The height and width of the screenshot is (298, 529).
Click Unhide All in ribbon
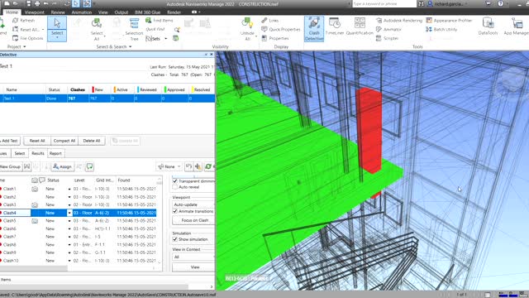(x=247, y=30)
